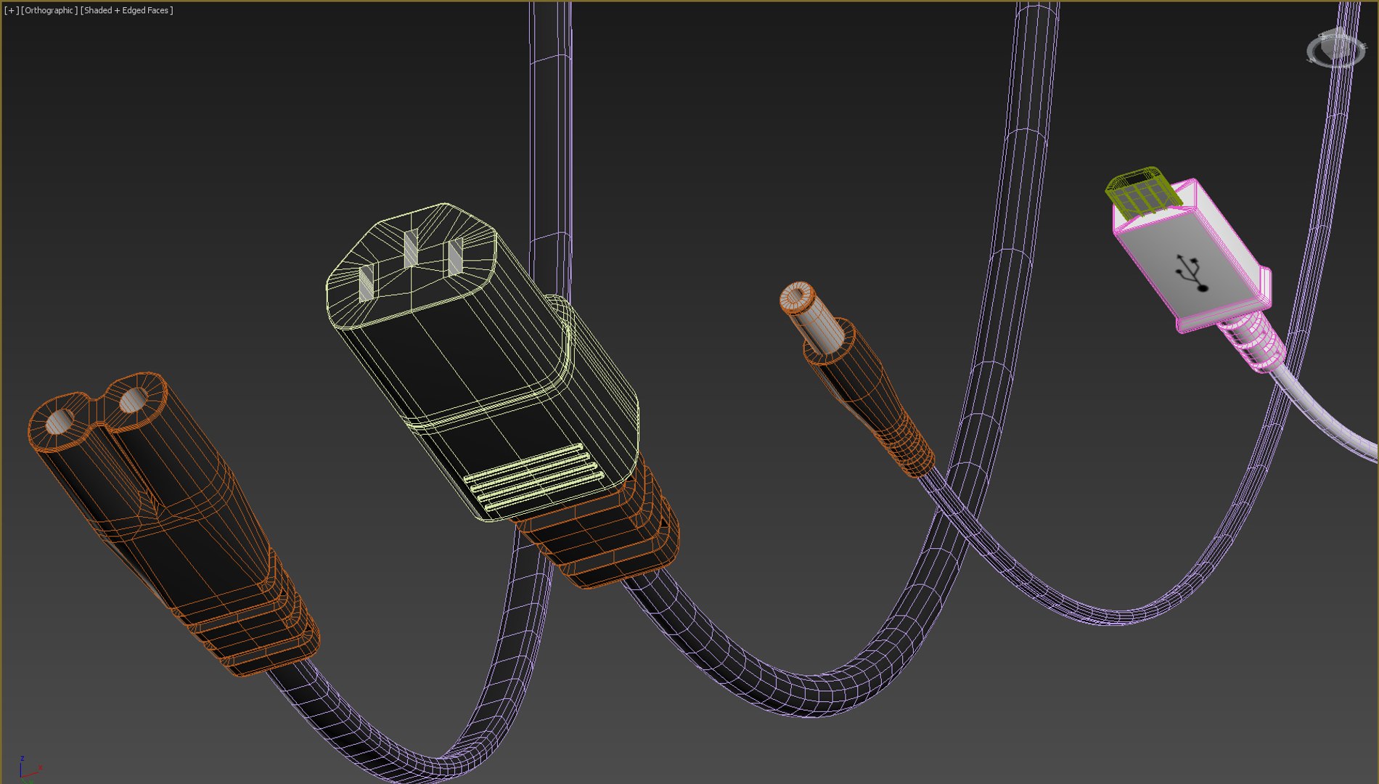The height and width of the screenshot is (784, 1379).
Task: Click the ViewCube navigation widget
Action: (1335, 48)
